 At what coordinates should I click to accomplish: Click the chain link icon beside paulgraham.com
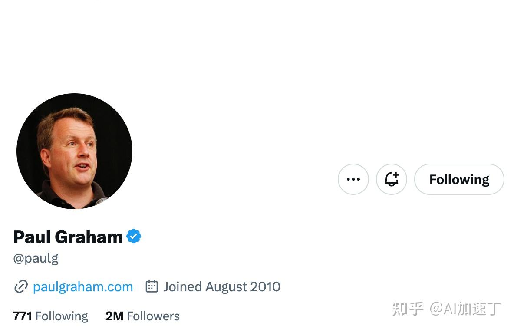[21, 287]
